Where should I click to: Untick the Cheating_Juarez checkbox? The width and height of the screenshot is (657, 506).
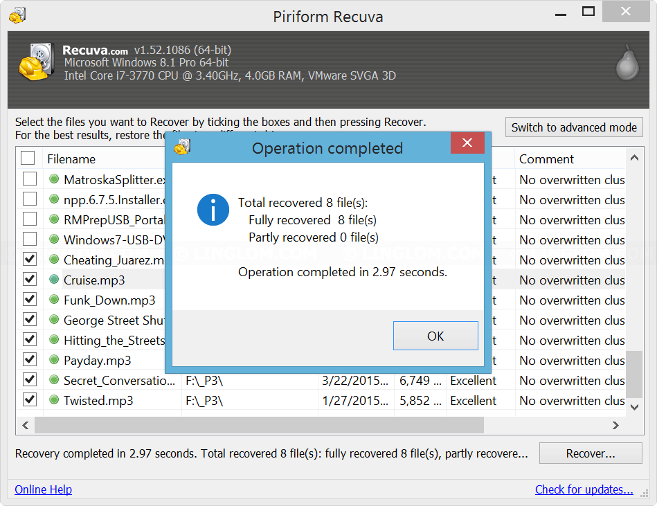(29, 259)
